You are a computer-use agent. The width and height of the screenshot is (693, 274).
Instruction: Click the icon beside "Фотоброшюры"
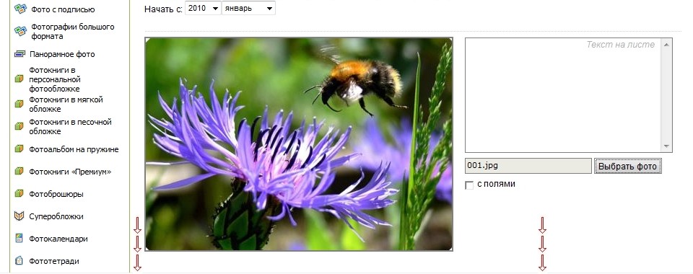[19, 193]
